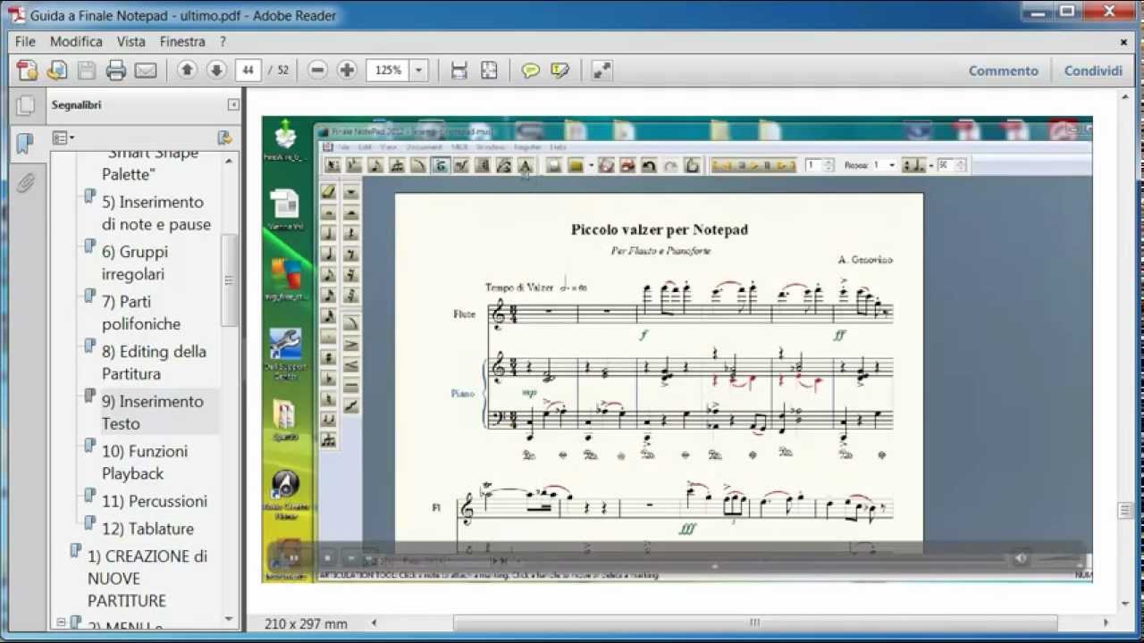Click the "Tempo di Valzer" marking in score
Viewport: 1144px width, 643px height.
click(519, 288)
